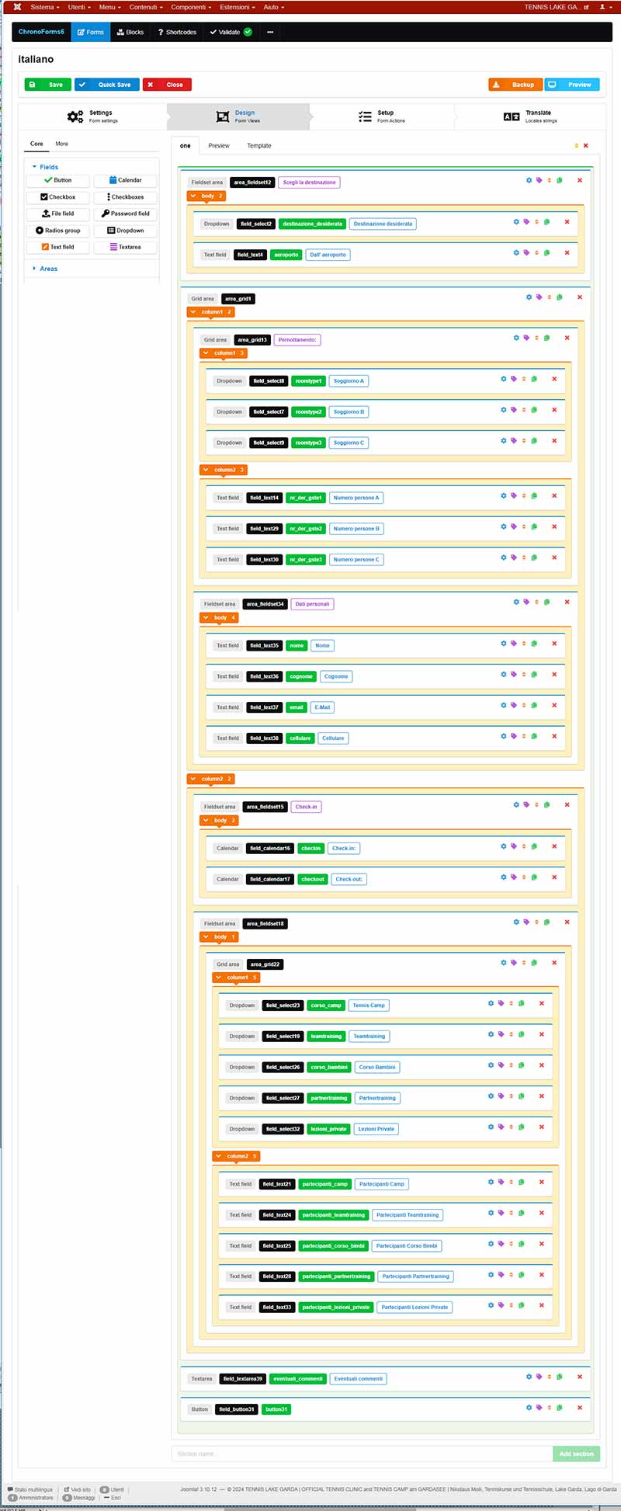Click the Vedi sito link in footer
The width and height of the screenshot is (621, 1511).
pos(78,1489)
